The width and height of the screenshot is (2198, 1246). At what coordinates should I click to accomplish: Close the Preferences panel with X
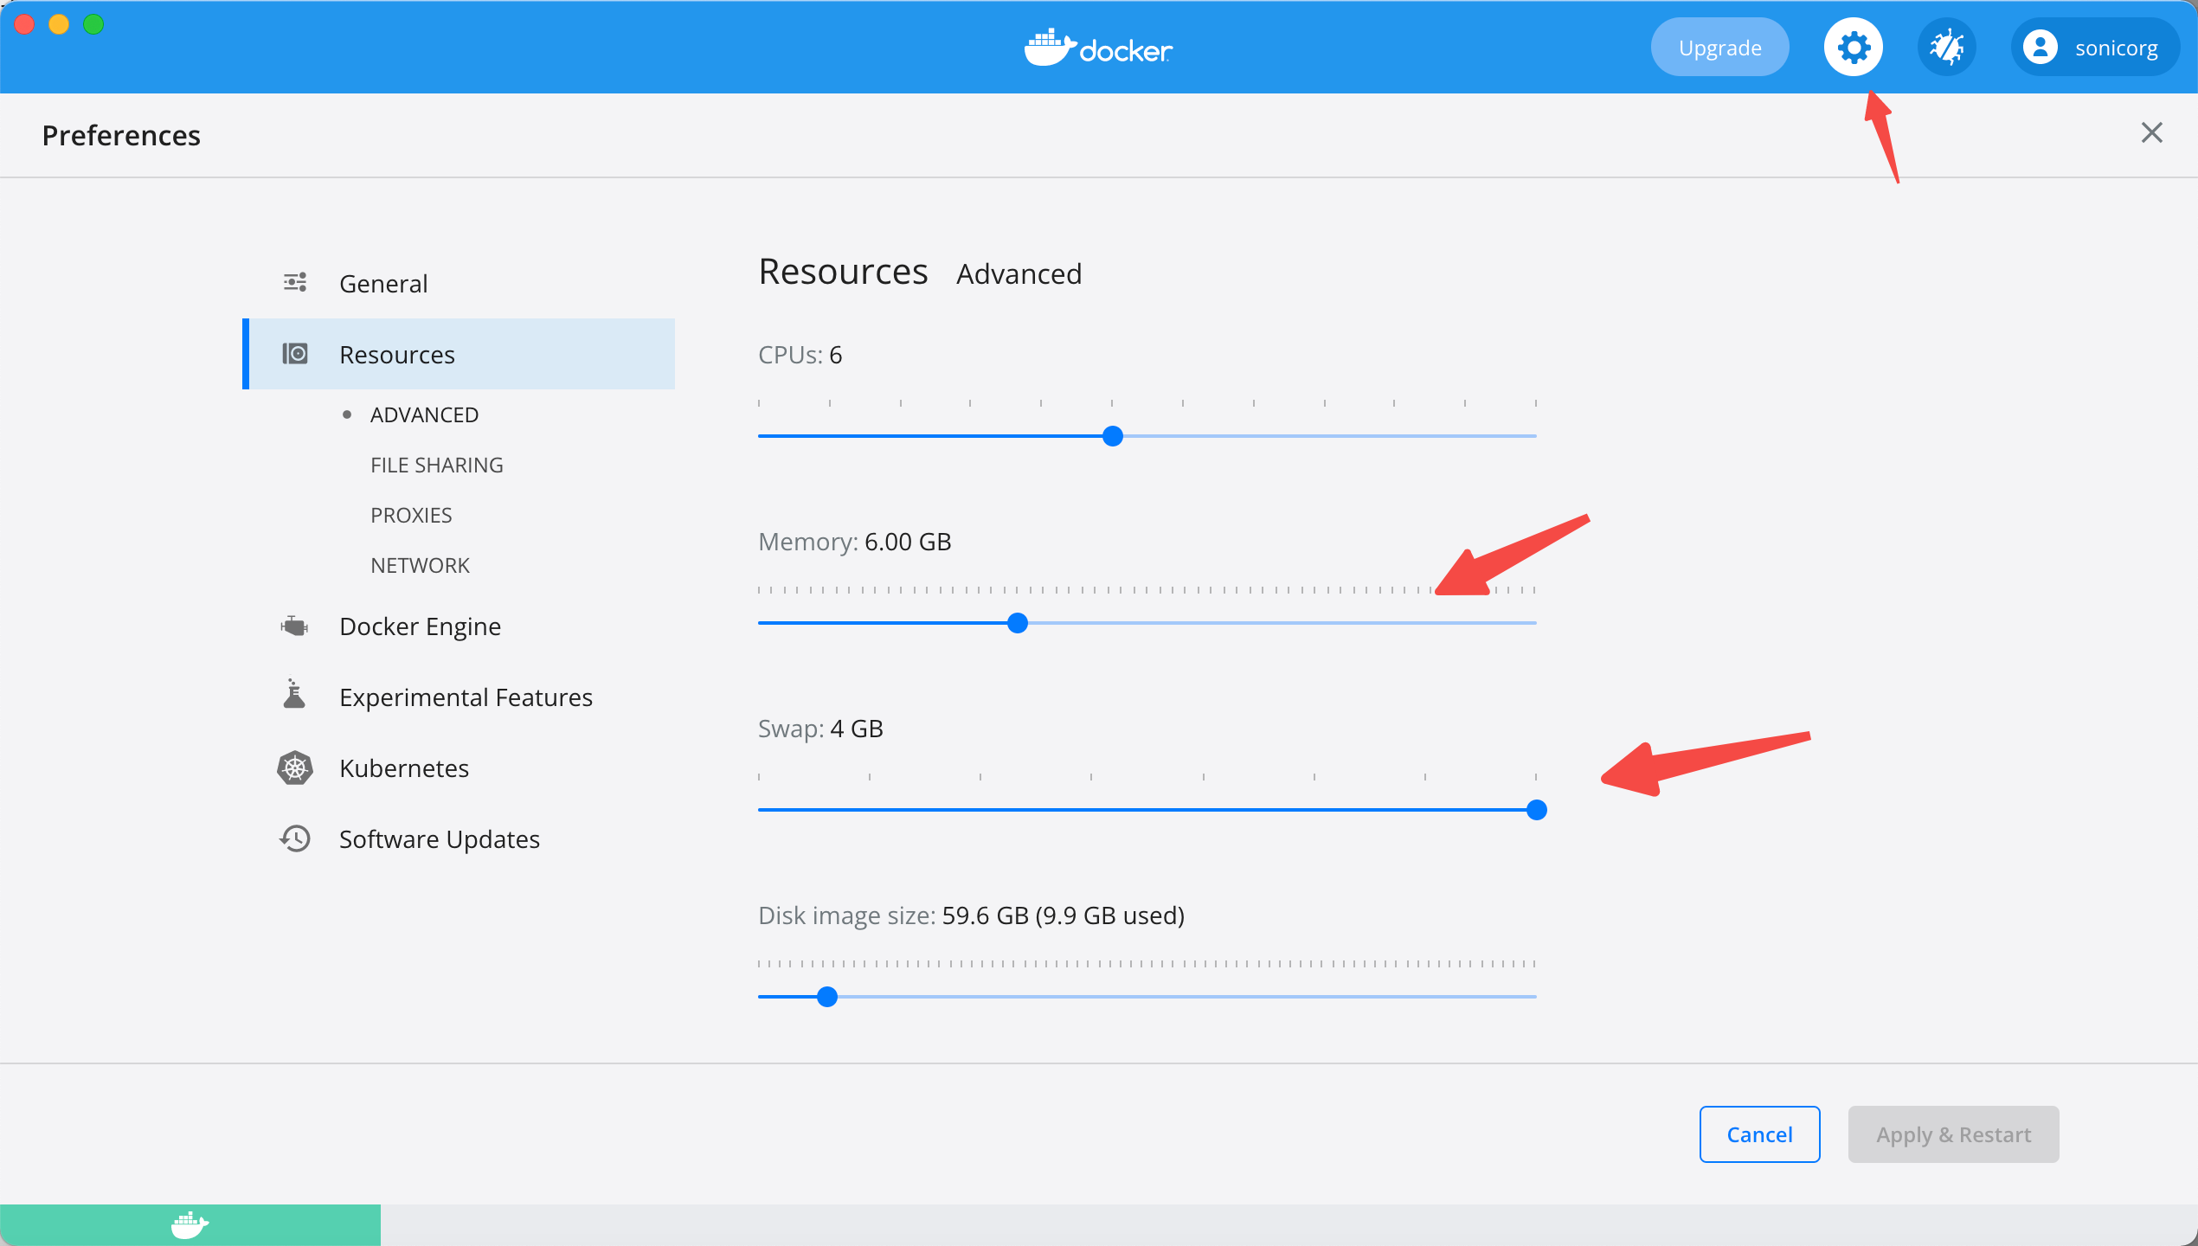click(2151, 133)
